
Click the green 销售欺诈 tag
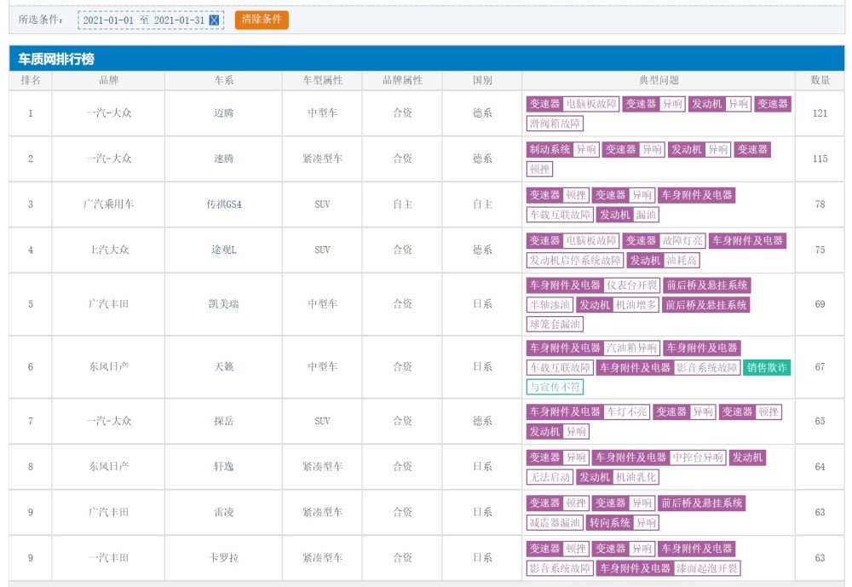(767, 368)
